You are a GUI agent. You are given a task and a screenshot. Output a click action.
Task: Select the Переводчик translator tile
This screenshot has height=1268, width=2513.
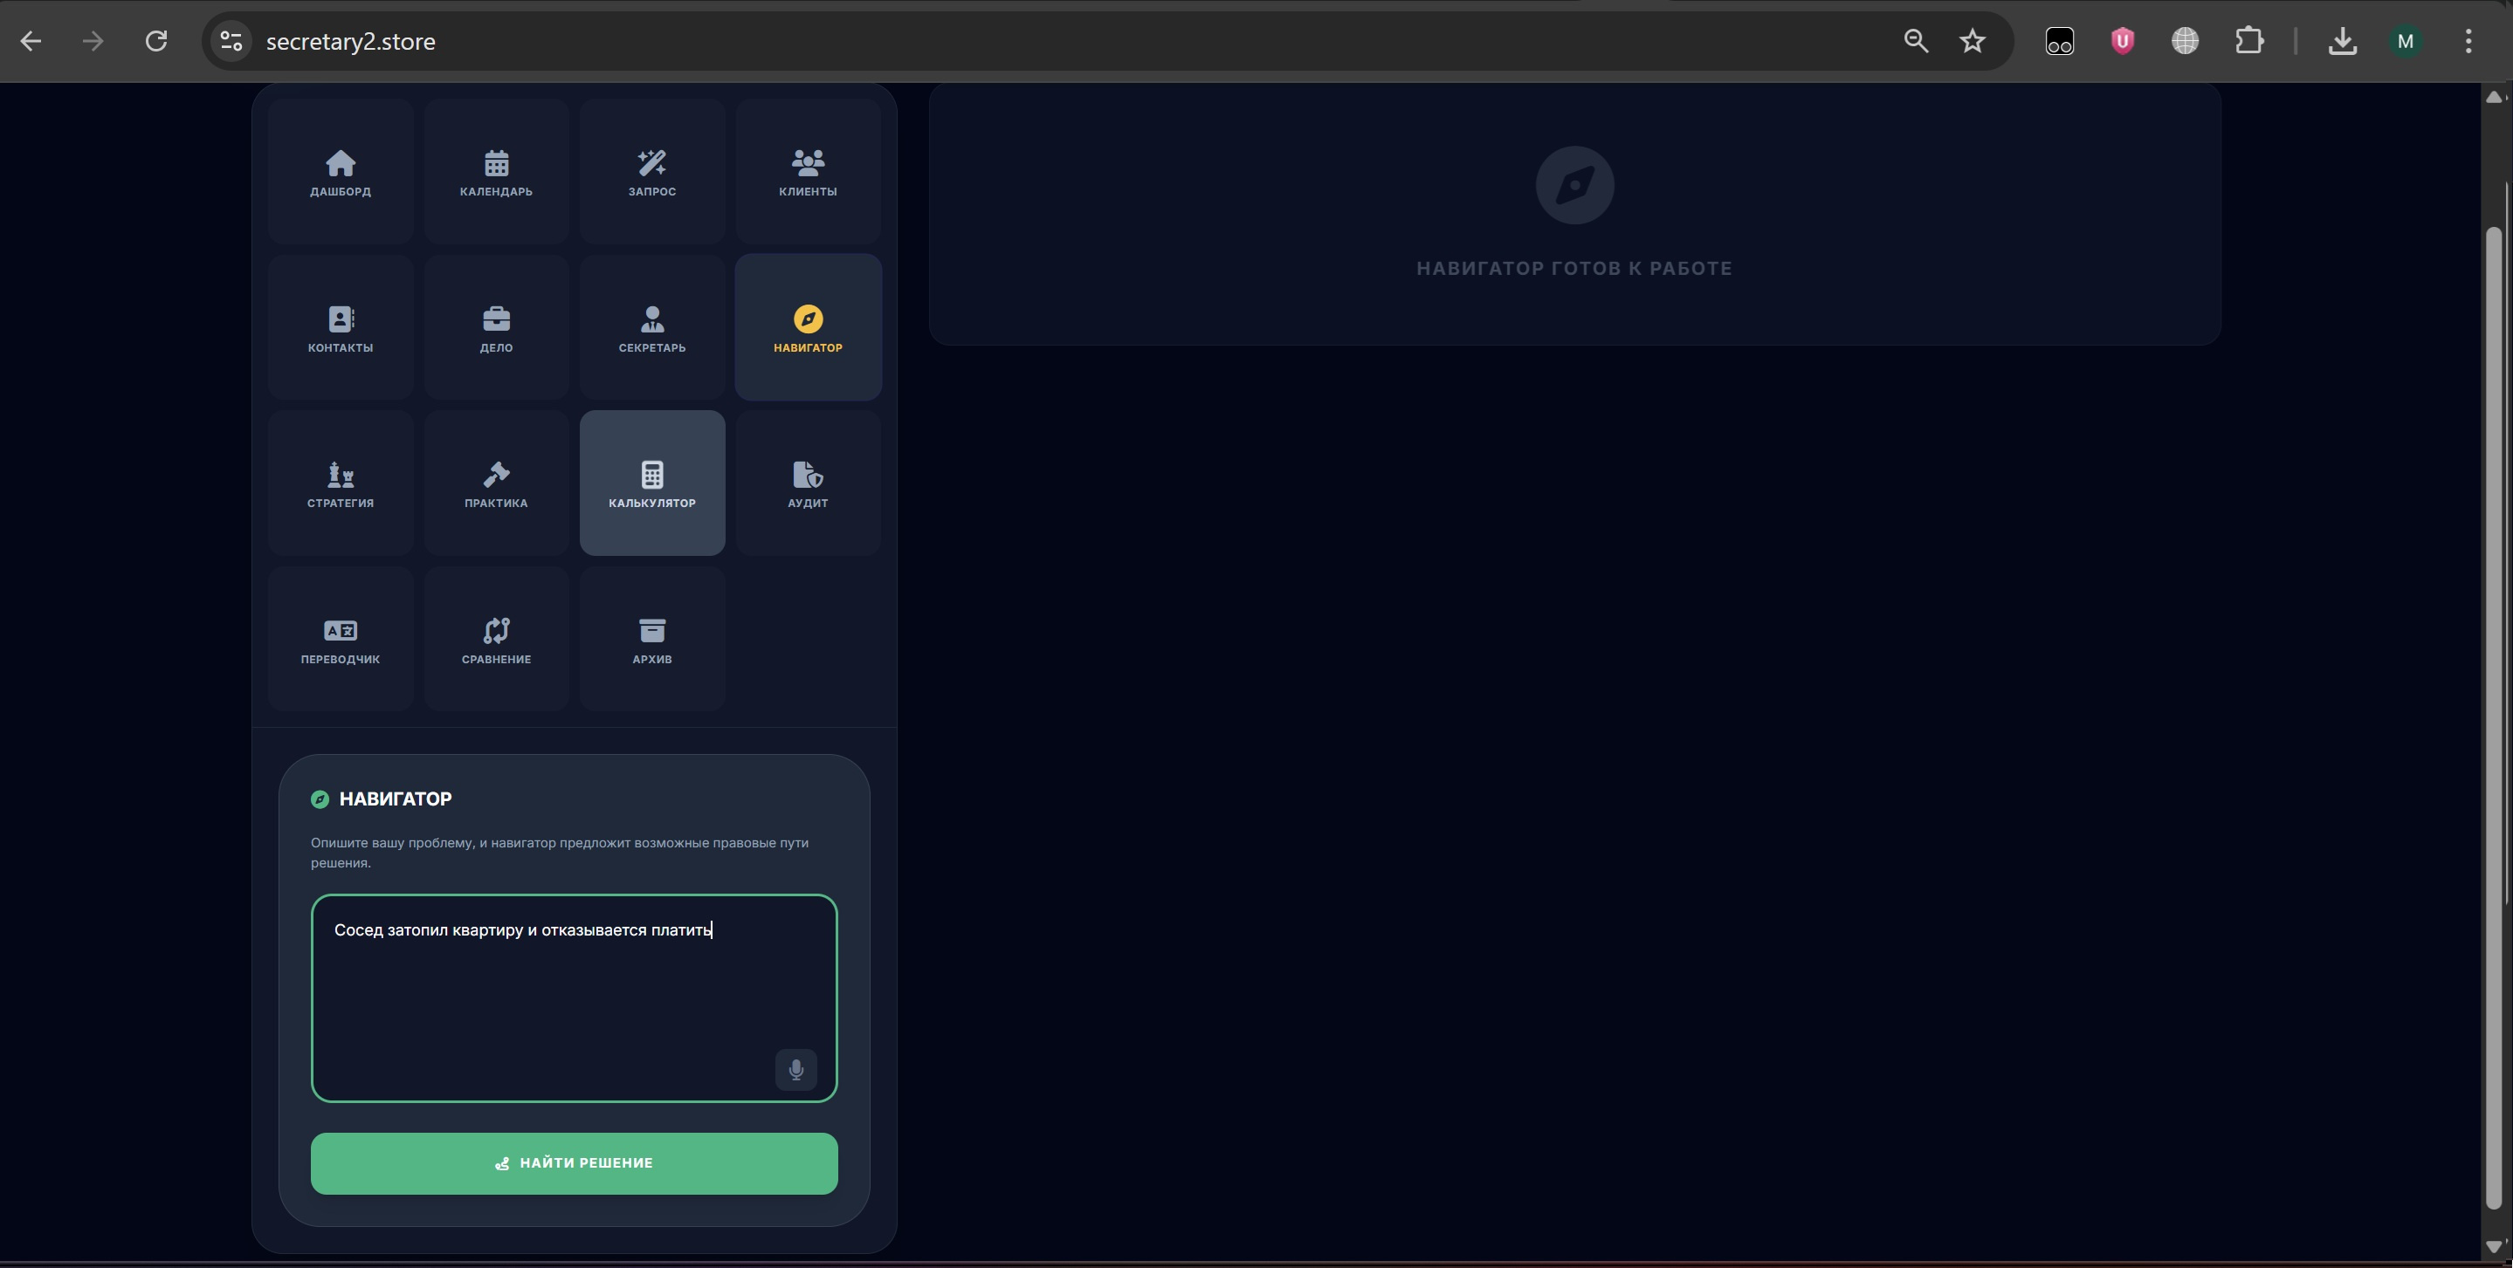coord(341,640)
